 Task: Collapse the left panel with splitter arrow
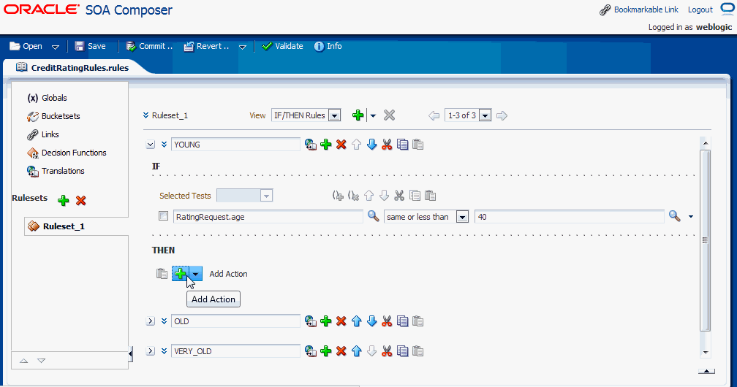click(x=131, y=354)
